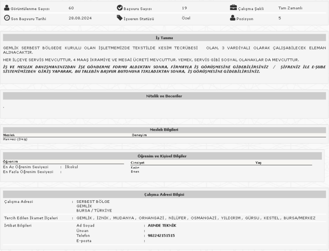Click the AUNDE TEKNİK contact name
Viewport: 329px width, 251px height.
162,225
